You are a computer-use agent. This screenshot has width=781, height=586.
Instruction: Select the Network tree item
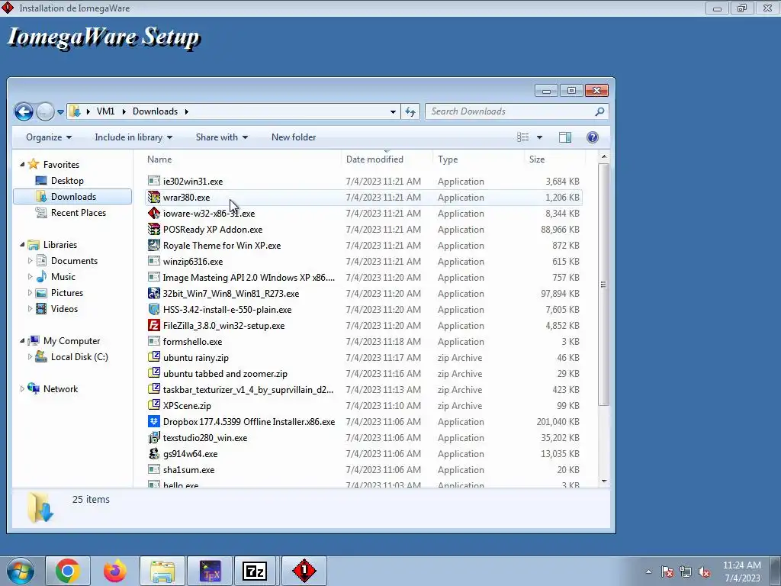pos(60,388)
